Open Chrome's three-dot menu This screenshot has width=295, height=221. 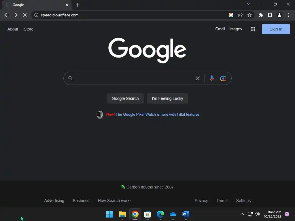289,15
